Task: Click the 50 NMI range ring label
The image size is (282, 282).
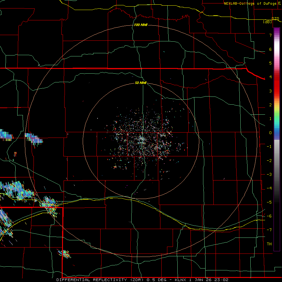Action: click(x=141, y=83)
